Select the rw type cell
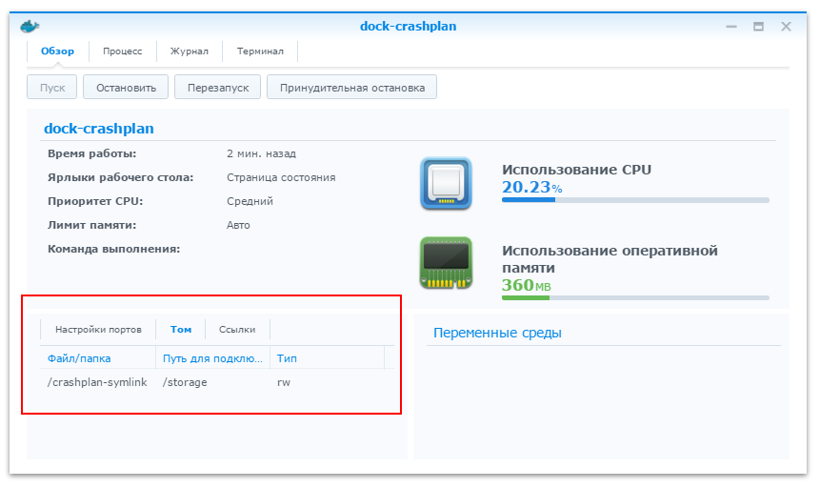 pos(284,382)
